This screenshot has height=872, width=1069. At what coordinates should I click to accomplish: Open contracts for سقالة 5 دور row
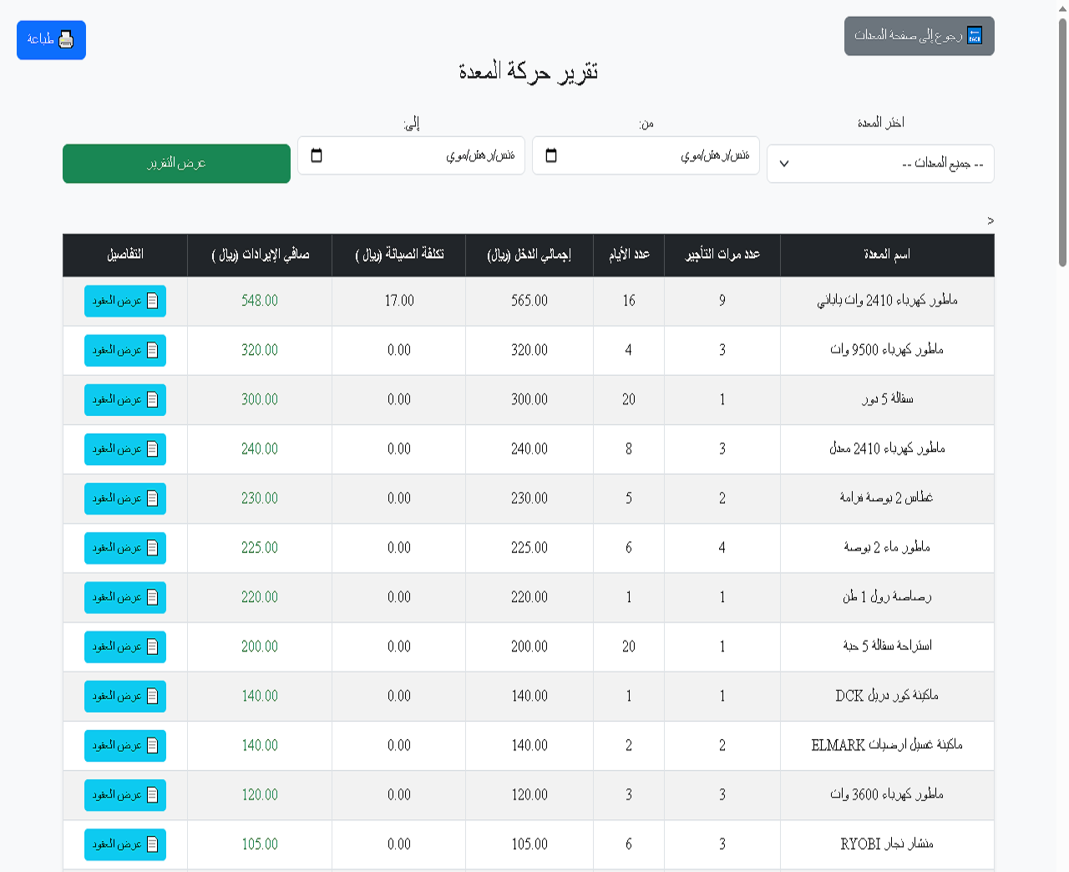tap(125, 399)
